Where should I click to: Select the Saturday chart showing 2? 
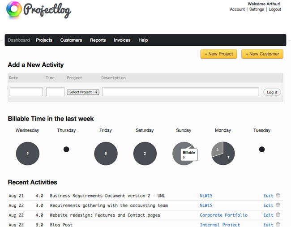pyautogui.click(x=145, y=154)
